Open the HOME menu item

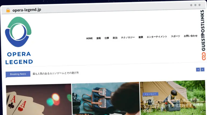[x=89, y=38]
